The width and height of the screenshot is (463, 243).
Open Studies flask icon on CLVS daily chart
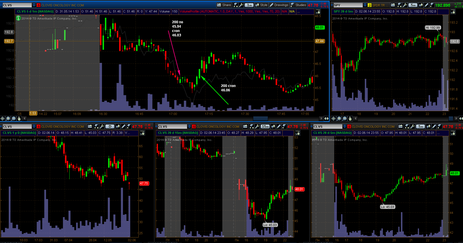click(x=128, y=126)
